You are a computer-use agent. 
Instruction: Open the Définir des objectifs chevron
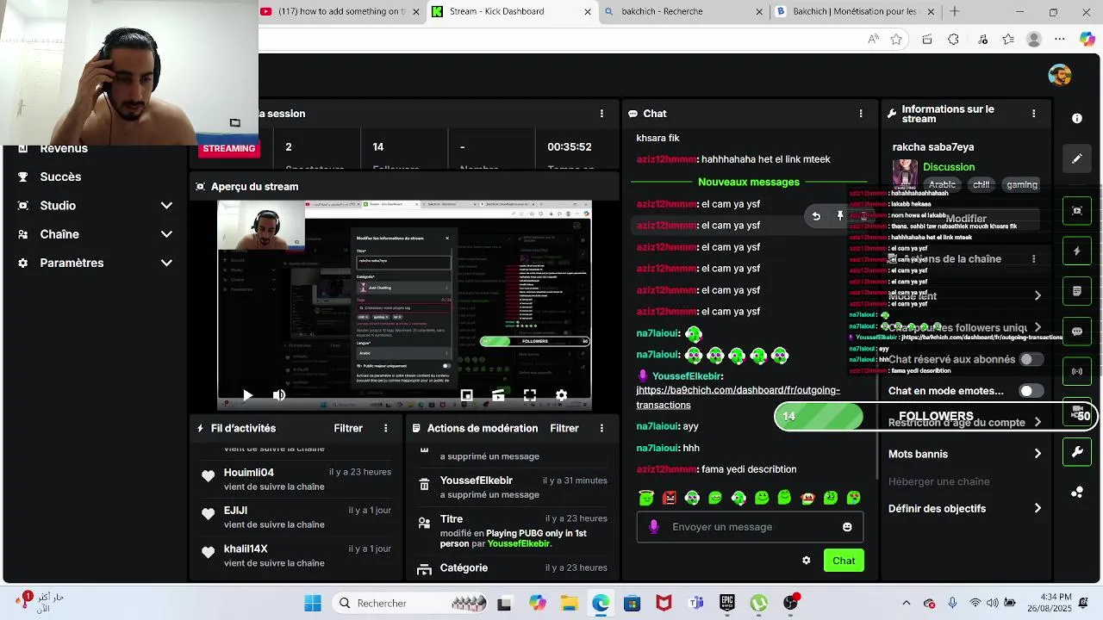tap(1038, 509)
